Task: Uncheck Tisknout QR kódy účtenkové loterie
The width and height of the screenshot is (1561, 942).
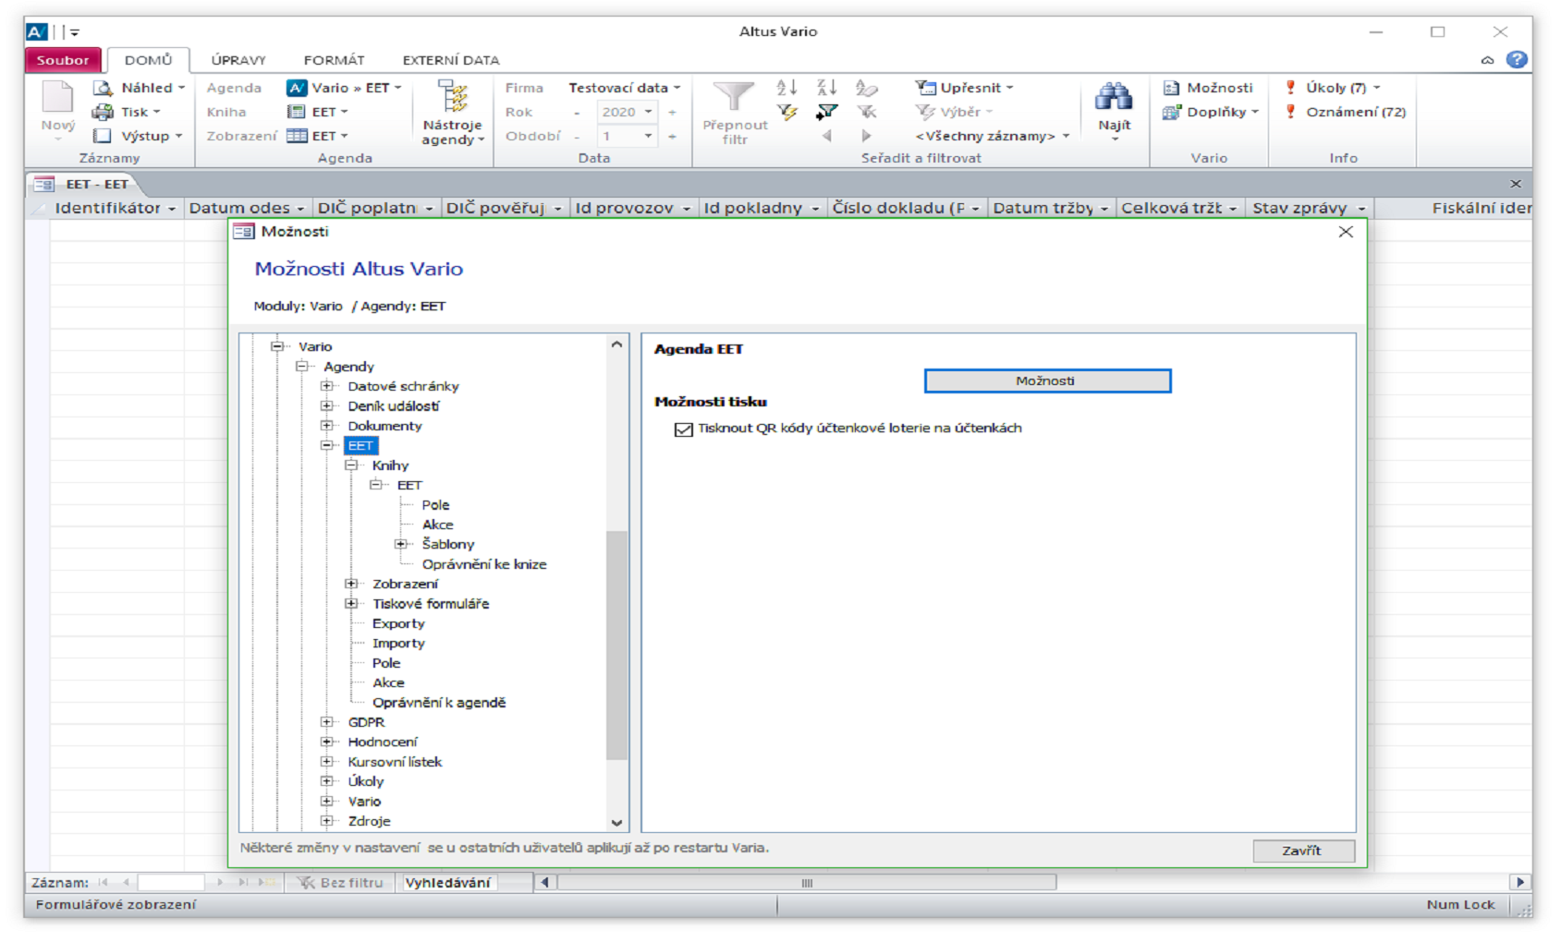Action: click(684, 429)
